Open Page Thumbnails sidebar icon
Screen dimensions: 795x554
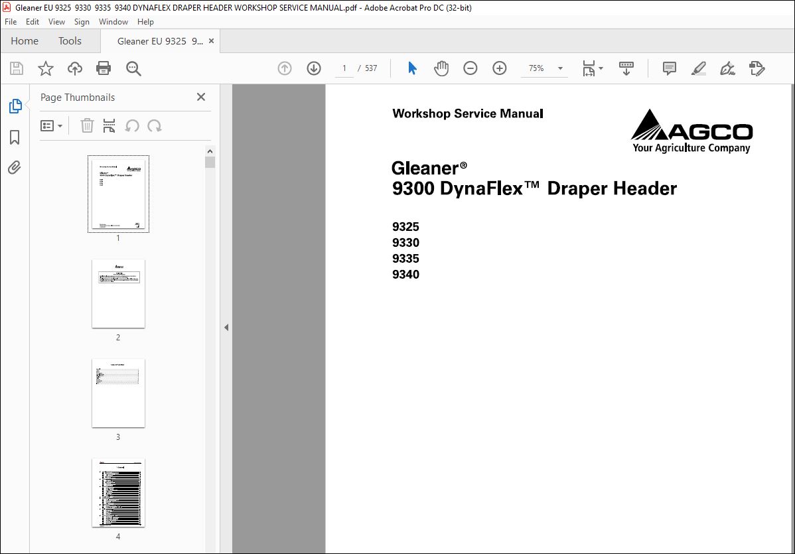15,106
